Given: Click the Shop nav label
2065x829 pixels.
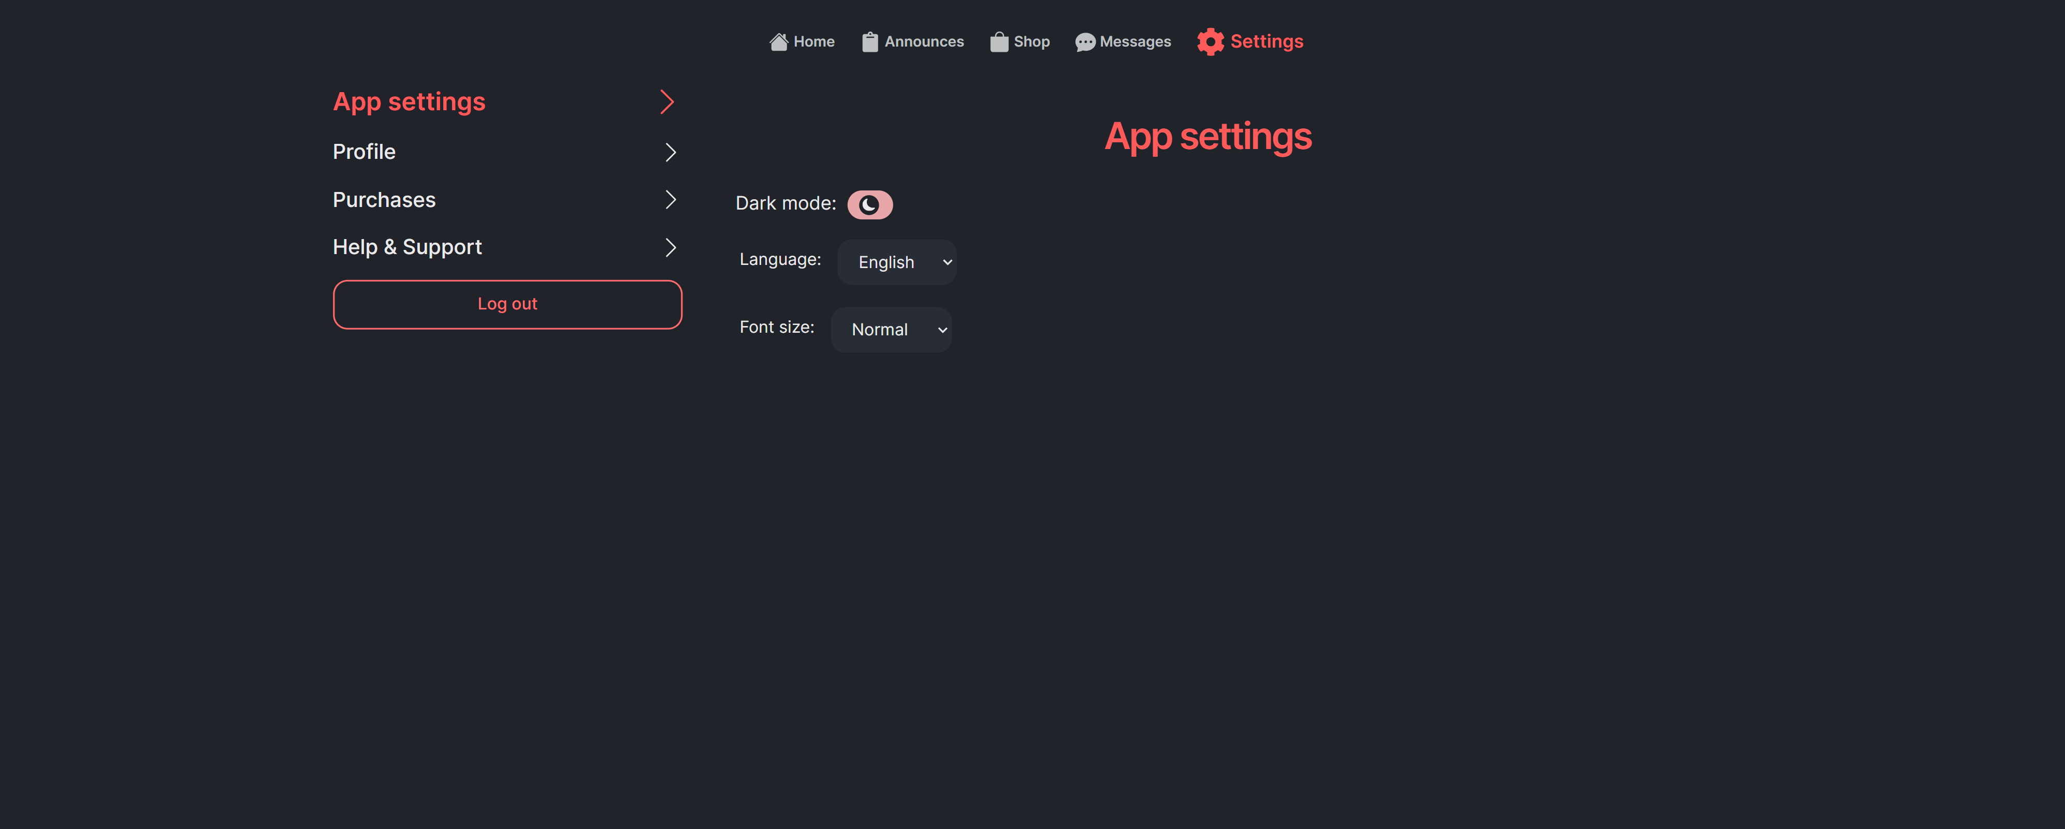Looking at the screenshot, I should pyautogui.click(x=1031, y=41).
